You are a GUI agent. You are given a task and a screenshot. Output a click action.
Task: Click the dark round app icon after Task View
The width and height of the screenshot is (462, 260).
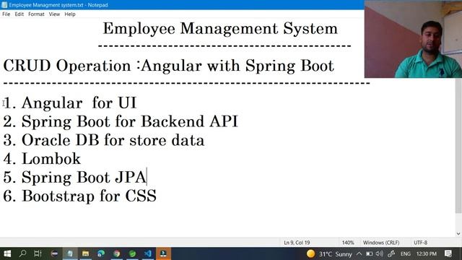click(54, 253)
